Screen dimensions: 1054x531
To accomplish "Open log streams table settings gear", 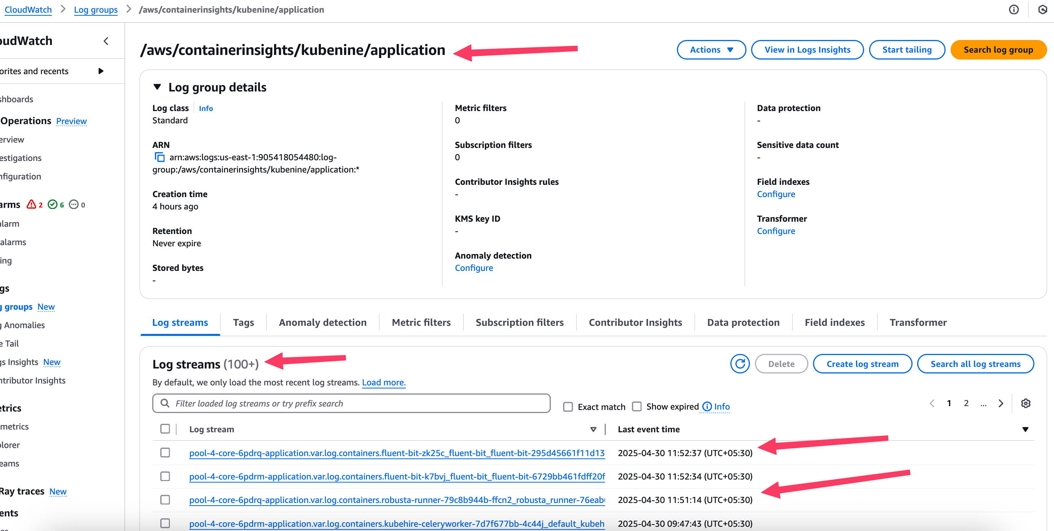I will coord(1025,403).
